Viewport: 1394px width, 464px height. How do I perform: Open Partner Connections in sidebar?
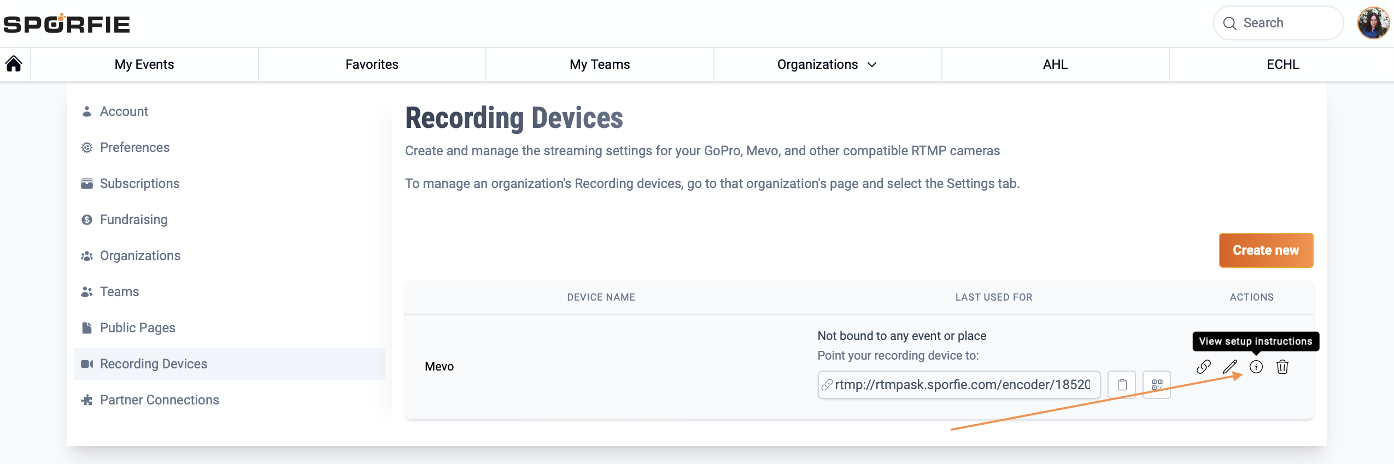(230, 400)
